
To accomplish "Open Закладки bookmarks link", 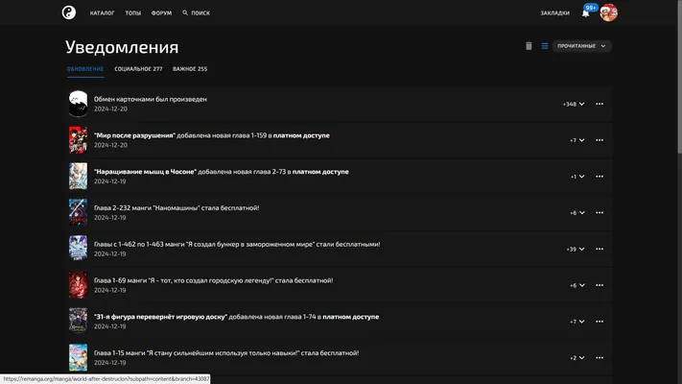I will [555, 13].
